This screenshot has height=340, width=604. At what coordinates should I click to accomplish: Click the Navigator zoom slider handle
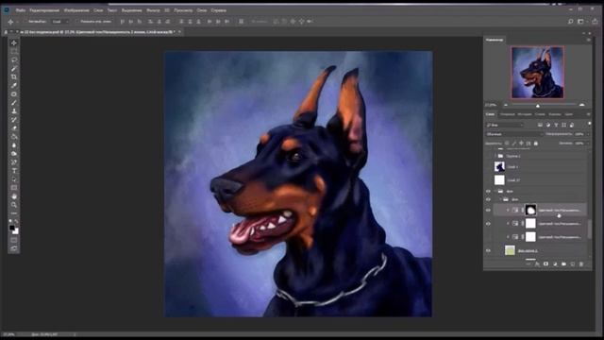pos(538,105)
